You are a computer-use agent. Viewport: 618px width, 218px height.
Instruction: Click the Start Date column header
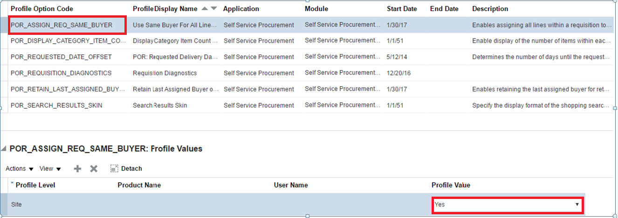pos(402,9)
